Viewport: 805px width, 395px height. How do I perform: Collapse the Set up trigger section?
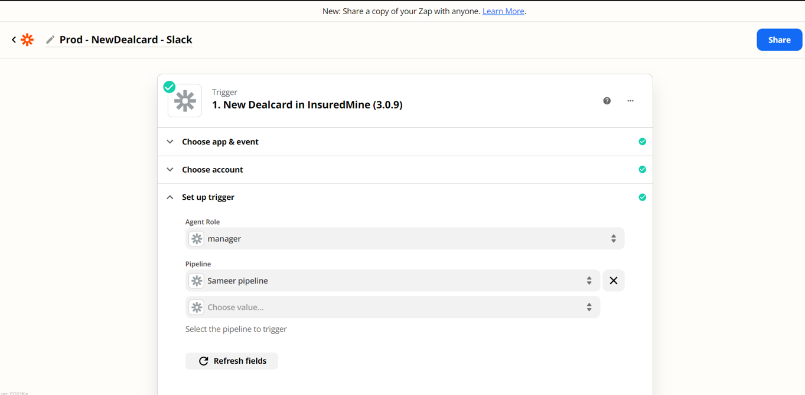tap(405, 197)
